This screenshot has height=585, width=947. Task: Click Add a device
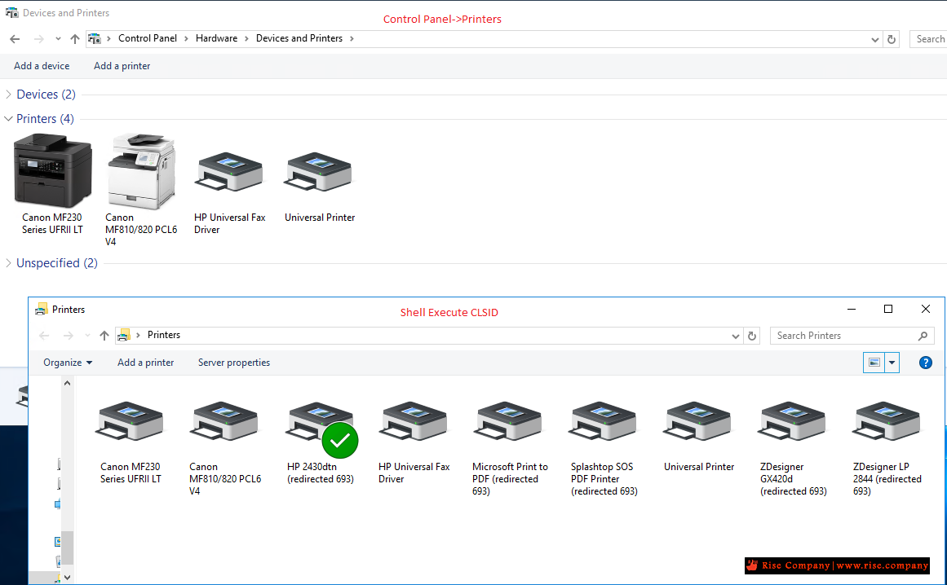click(42, 66)
